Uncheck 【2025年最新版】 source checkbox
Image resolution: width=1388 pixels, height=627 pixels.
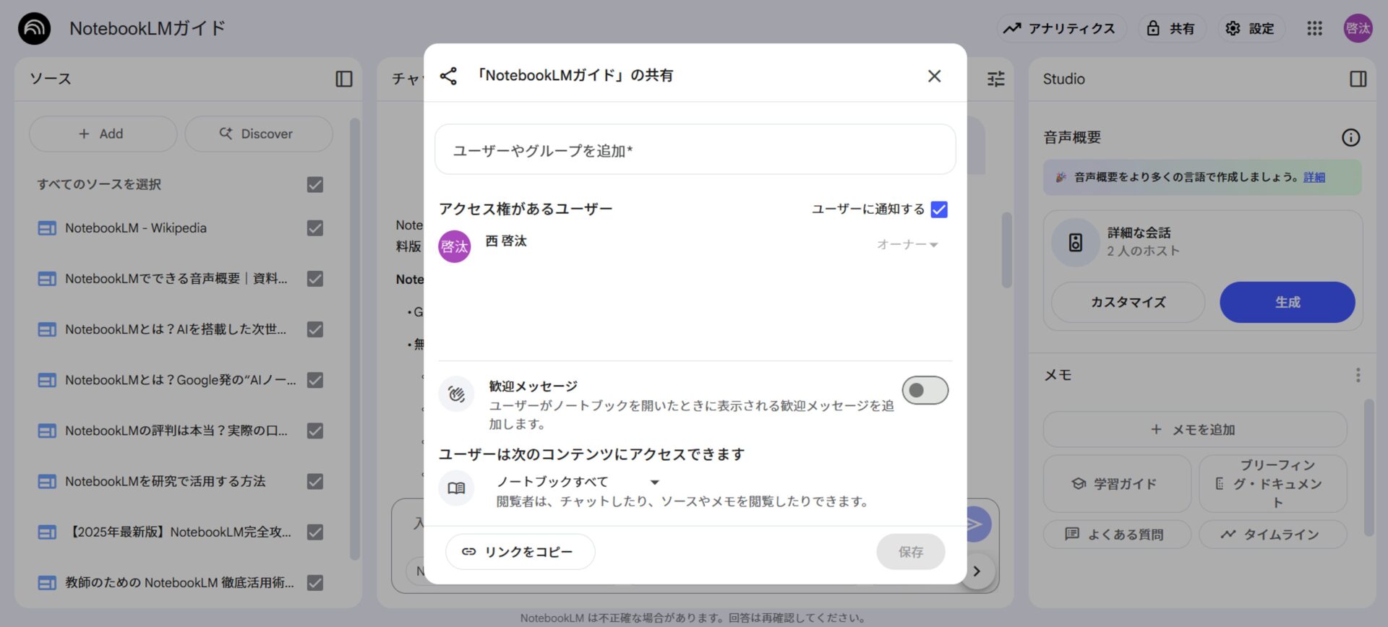pyautogui.click(x=315, y=532)
